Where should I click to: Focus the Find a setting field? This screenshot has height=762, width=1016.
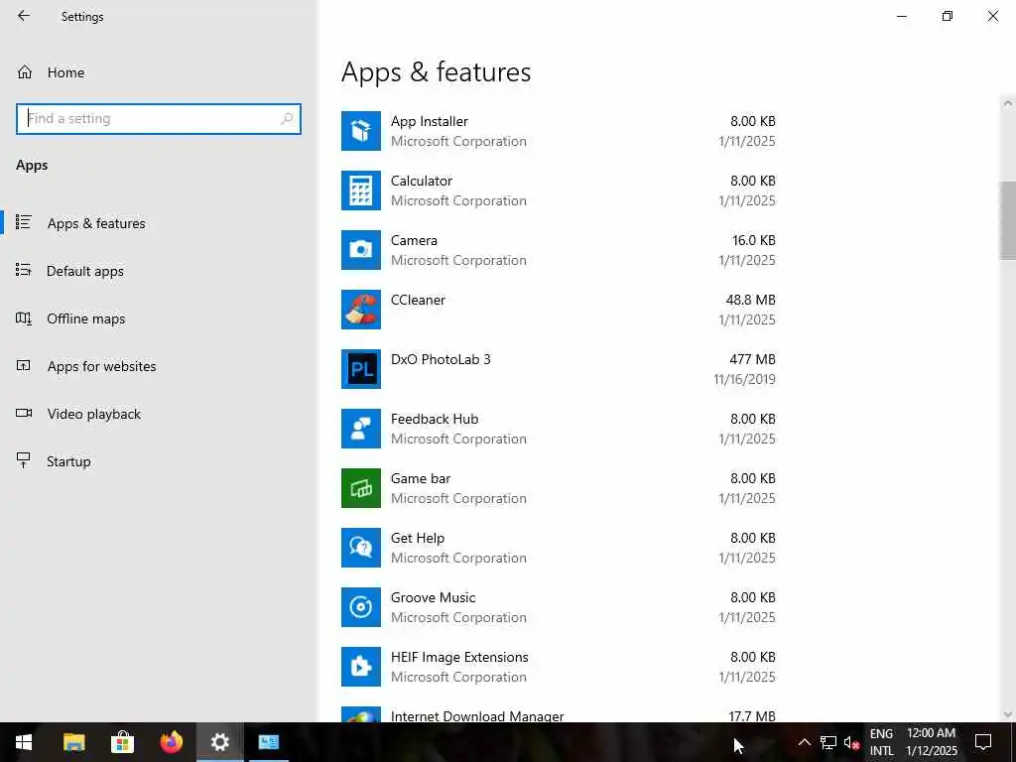158,119
